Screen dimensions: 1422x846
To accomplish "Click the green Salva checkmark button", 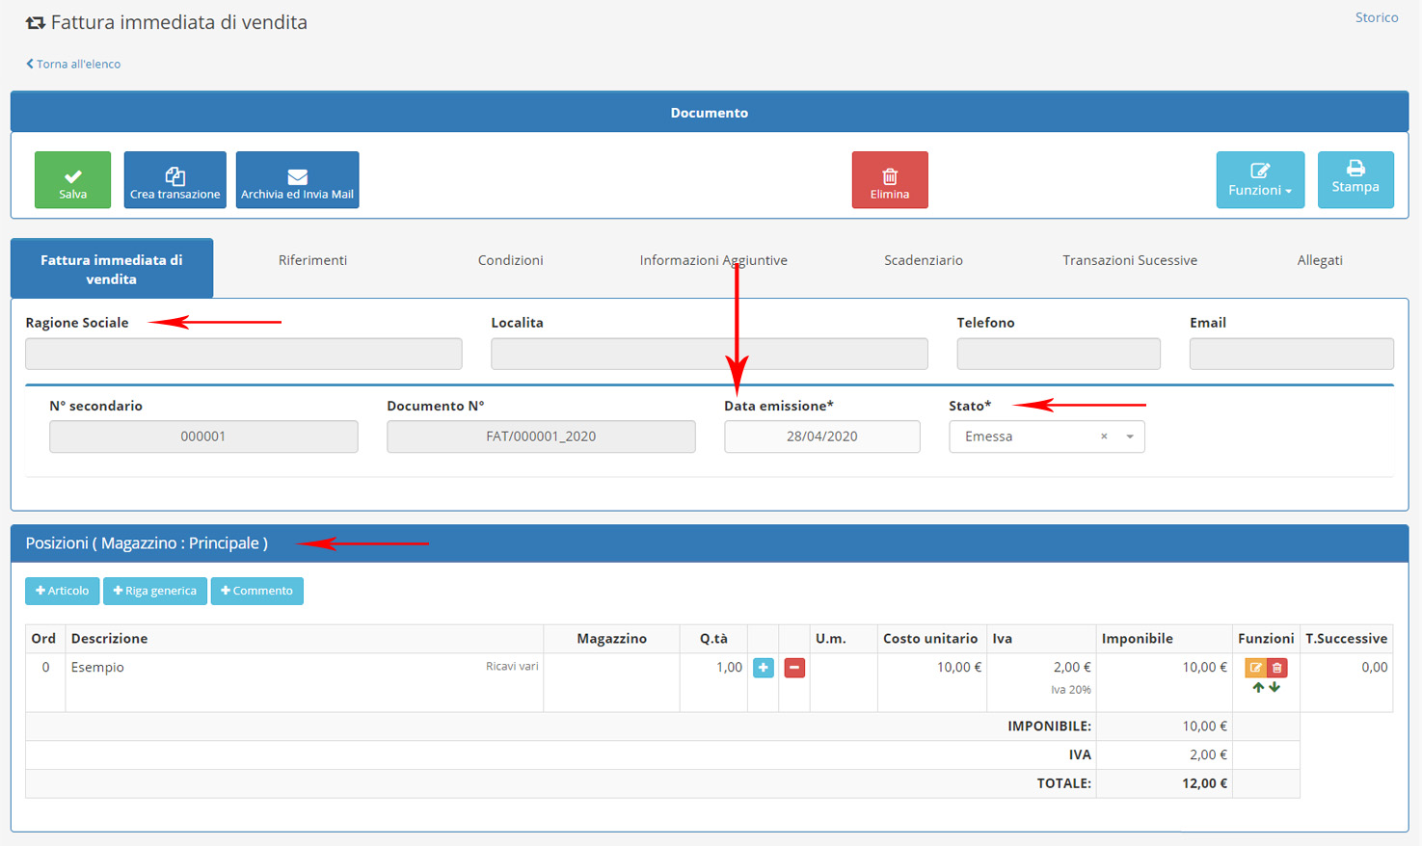I will pyautogui.click(x=72, y=180).
